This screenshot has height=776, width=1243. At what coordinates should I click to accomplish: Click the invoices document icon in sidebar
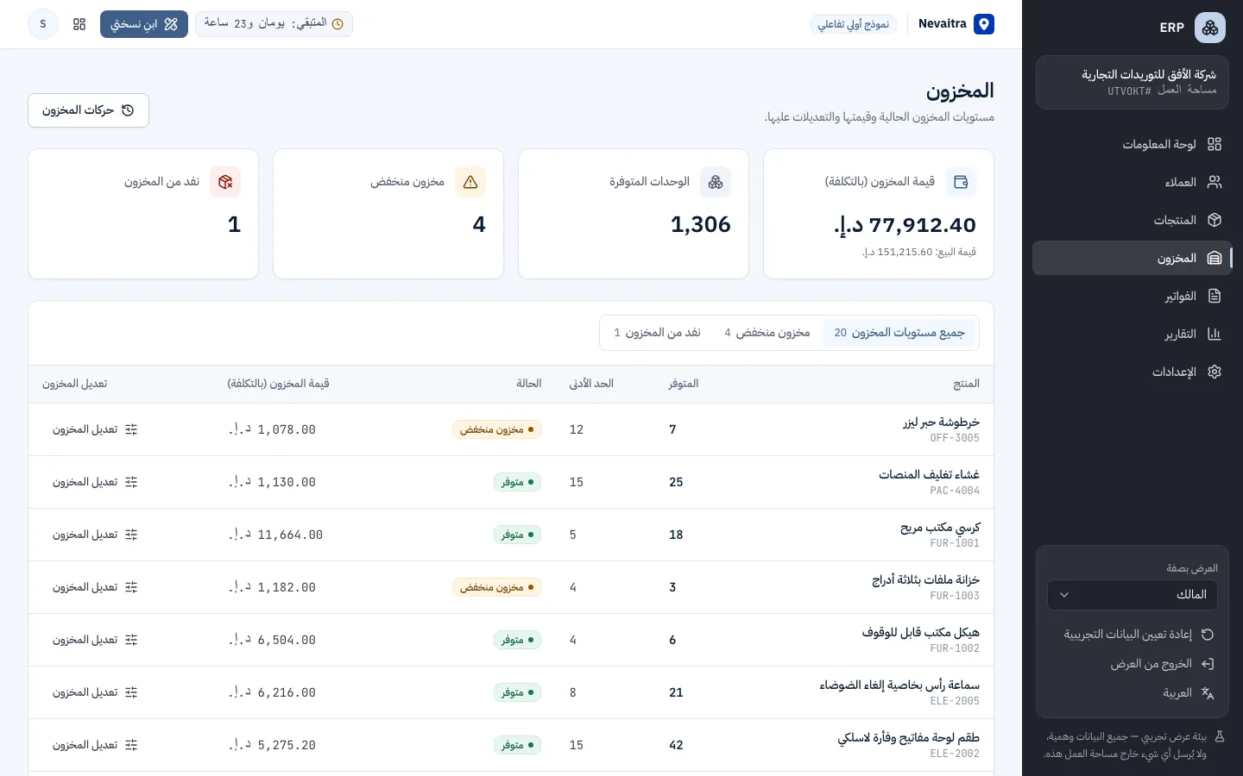(1215, 296)
